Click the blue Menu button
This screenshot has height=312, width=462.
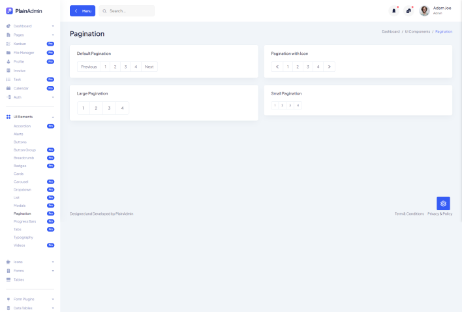tap(82, 11)
